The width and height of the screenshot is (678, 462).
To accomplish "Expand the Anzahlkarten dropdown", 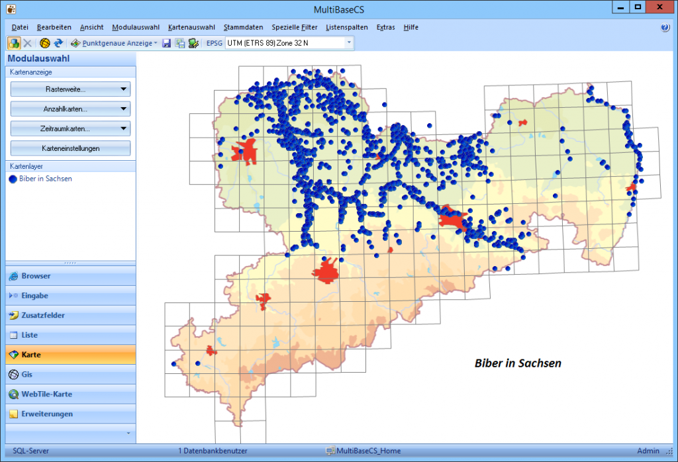I will tap(70, 109).
